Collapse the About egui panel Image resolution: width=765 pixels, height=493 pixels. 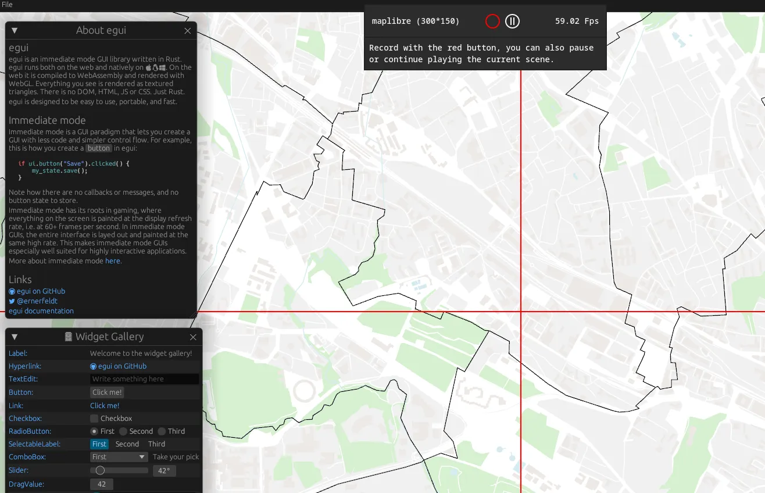pos(14,30)
